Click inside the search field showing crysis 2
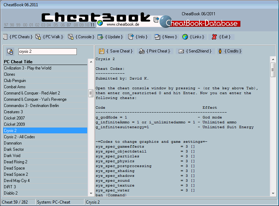279x206 pixels. click(47, 51)
